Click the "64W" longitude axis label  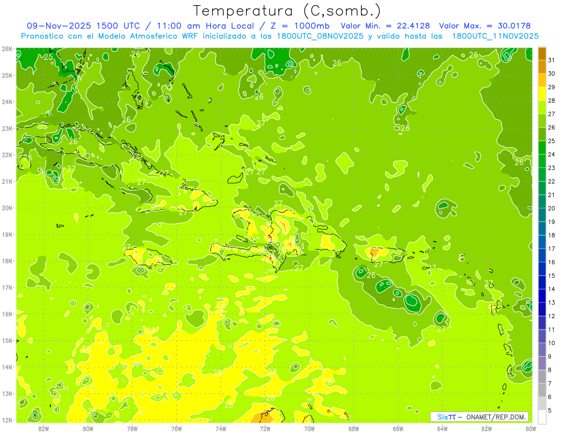coord(442,428)
